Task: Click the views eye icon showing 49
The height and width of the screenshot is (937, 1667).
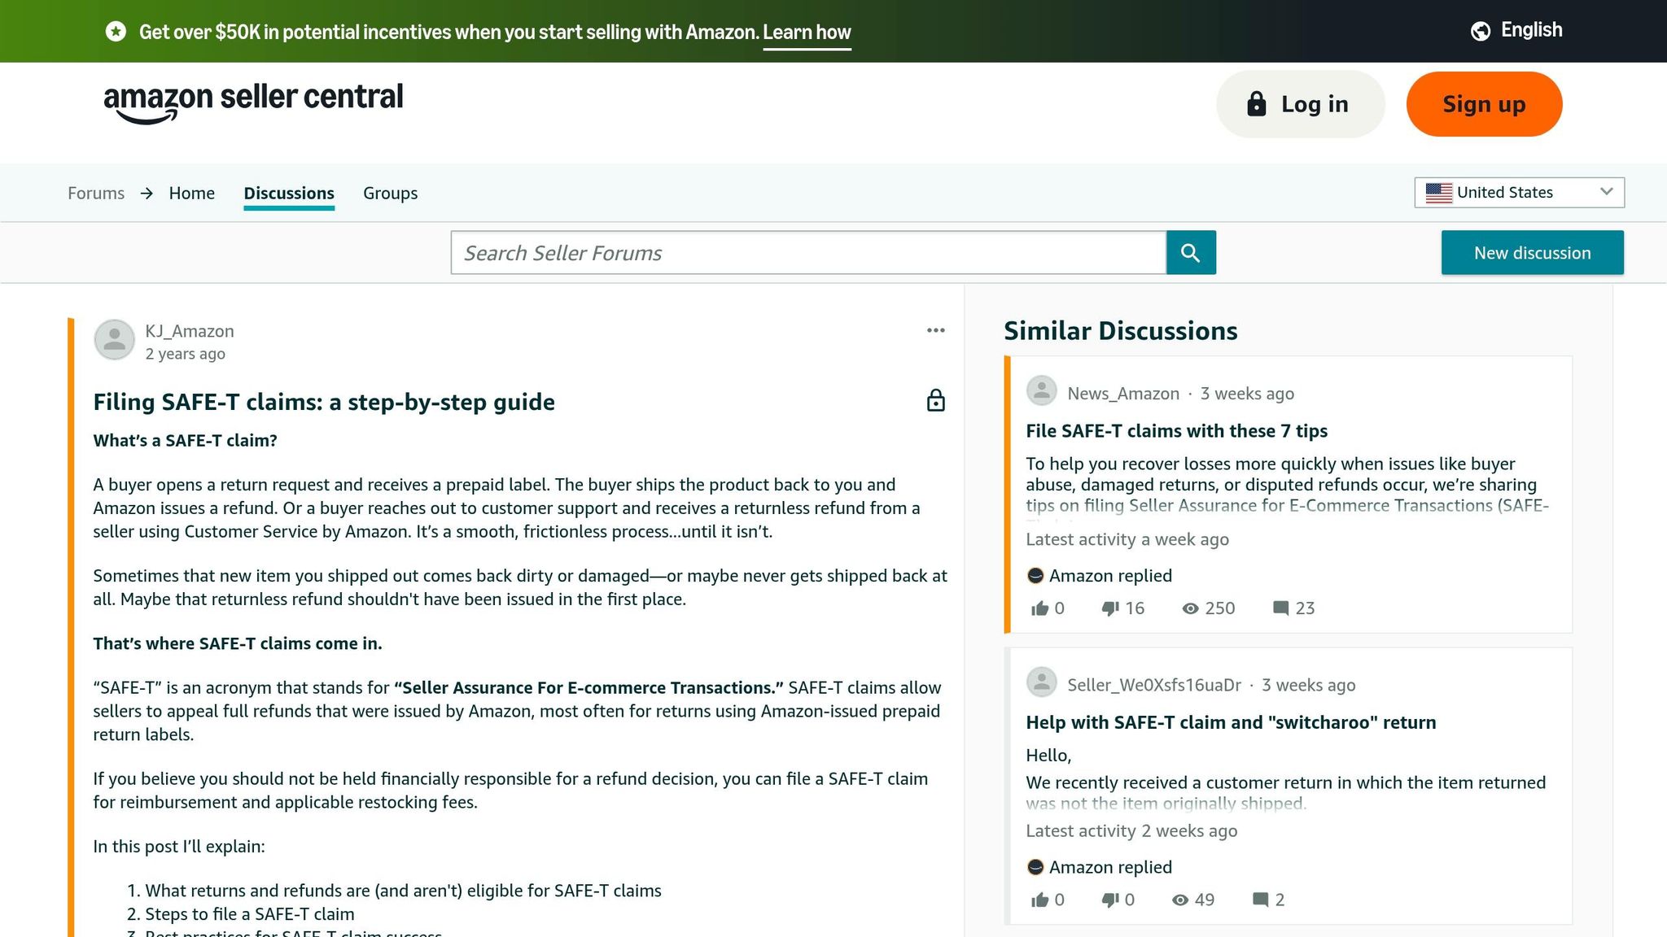Action: click(x=1180, y=900)
